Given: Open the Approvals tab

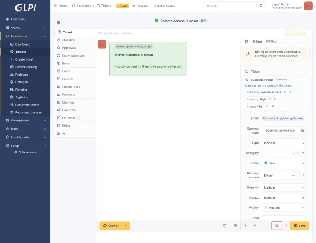Looking at the screenshot, I should [x=75, y=48].
